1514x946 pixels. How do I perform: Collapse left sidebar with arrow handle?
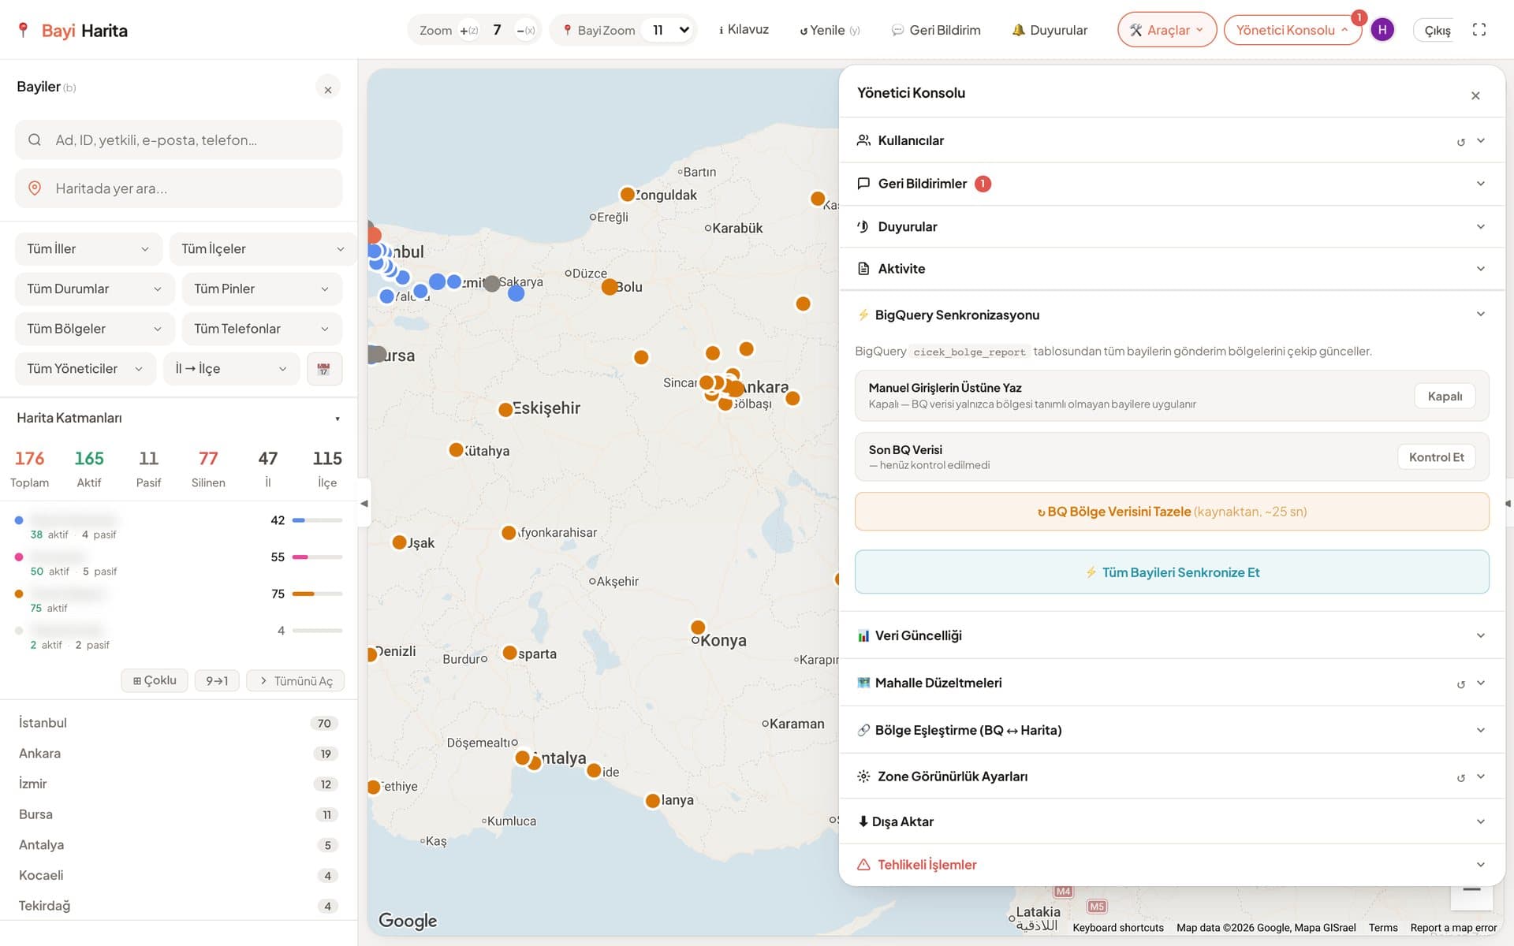[364, 503]
